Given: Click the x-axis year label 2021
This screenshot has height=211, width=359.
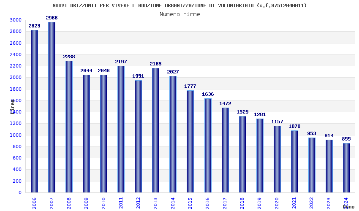Looking at the screenshot, I should tap(294, 203).
